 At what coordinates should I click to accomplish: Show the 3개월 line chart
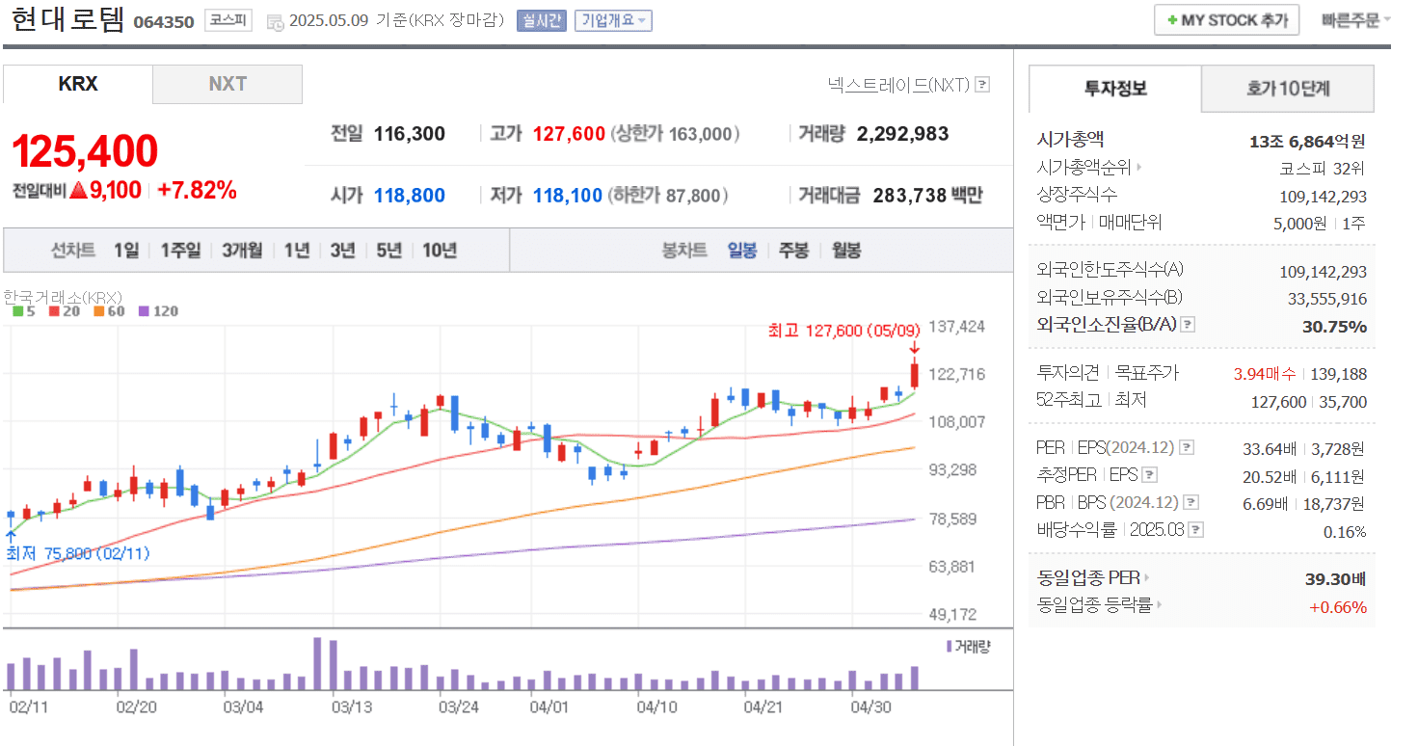pyautogui.click(x=242, y=251)
